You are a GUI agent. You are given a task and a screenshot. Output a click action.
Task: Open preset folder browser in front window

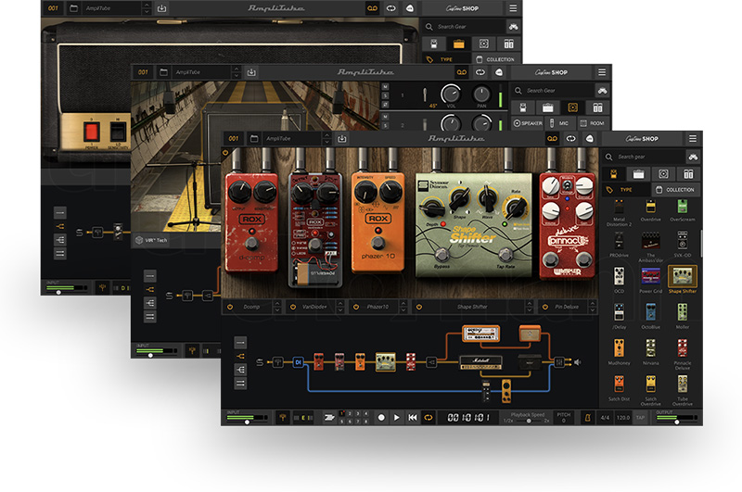point(254,138)
